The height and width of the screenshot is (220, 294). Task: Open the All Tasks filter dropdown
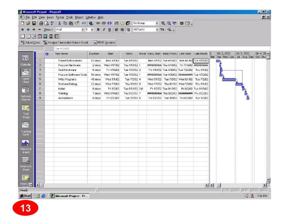[x=157, y=30]
